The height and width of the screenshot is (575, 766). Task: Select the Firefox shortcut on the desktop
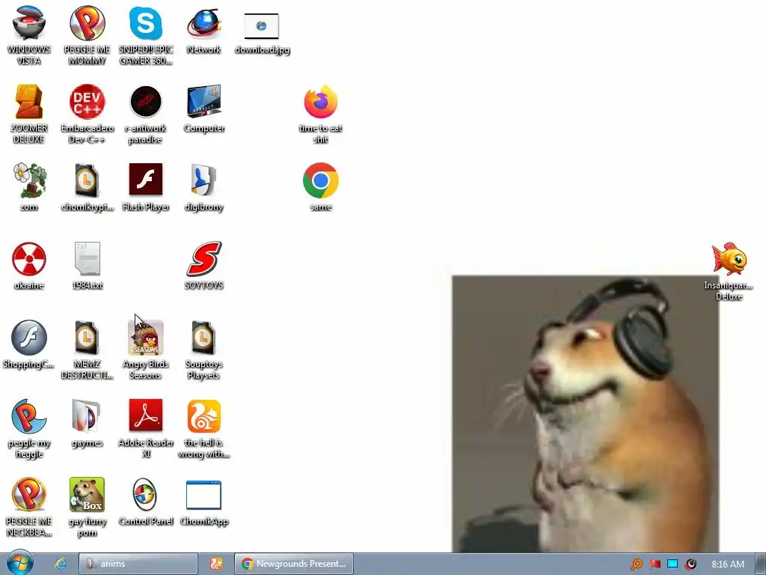click(320, 102)
